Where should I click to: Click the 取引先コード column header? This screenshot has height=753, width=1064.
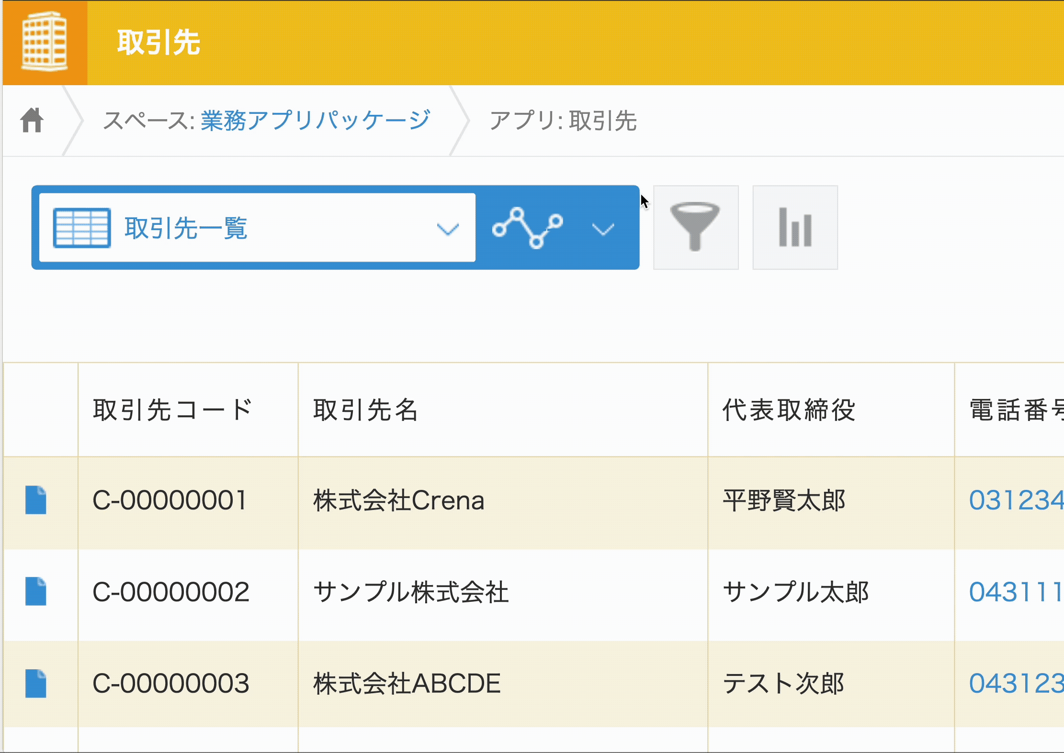point(172,410)
